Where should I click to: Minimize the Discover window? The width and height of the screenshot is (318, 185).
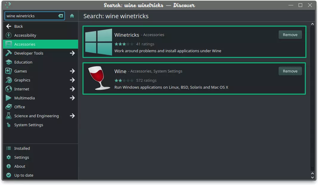(291, 5)
